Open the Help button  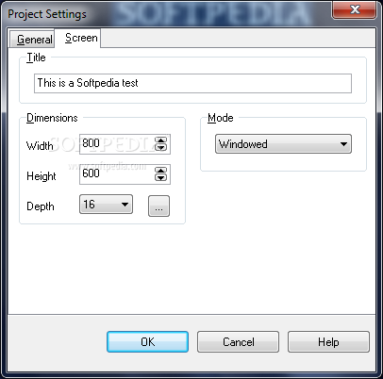(328, 341)
